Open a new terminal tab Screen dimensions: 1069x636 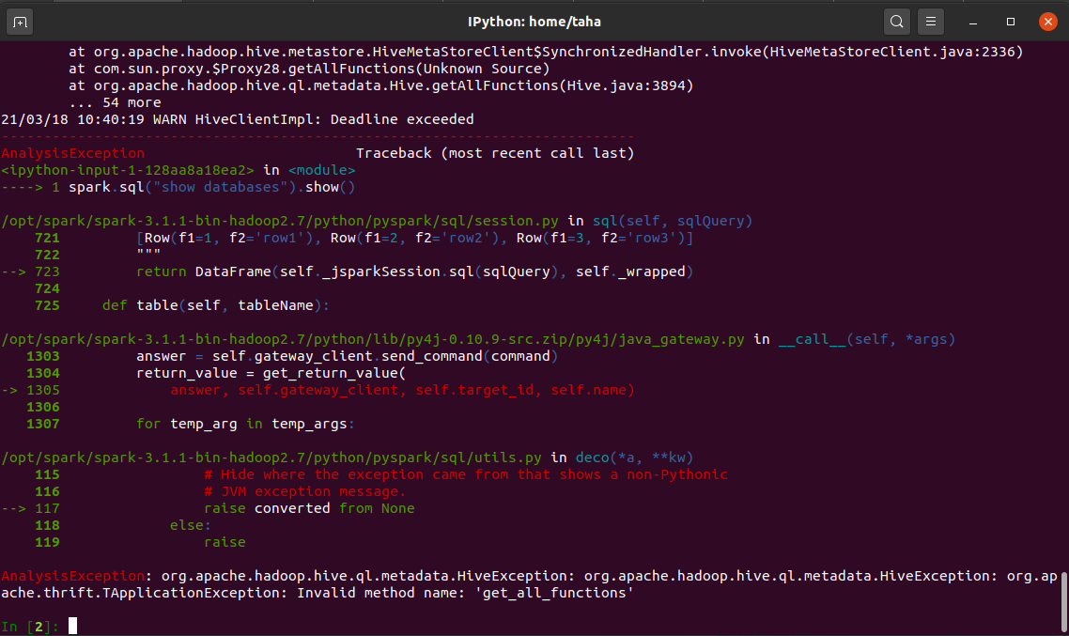click(x=22, y=21)
